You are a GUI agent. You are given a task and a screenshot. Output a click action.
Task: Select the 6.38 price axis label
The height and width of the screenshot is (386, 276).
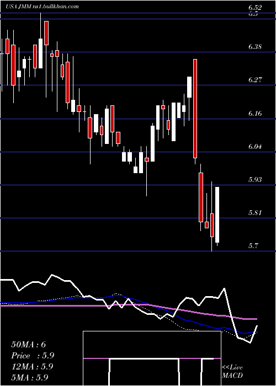(x=255, y=46)
